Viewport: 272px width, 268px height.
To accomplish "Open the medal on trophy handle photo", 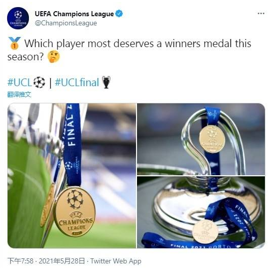I will 201,139.
